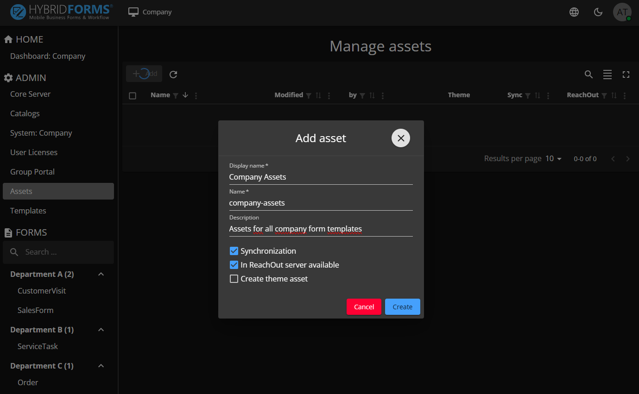Viewport: 639px width, 394px height.
Task: Collapse the Department B section
Action: coord(101,330)
